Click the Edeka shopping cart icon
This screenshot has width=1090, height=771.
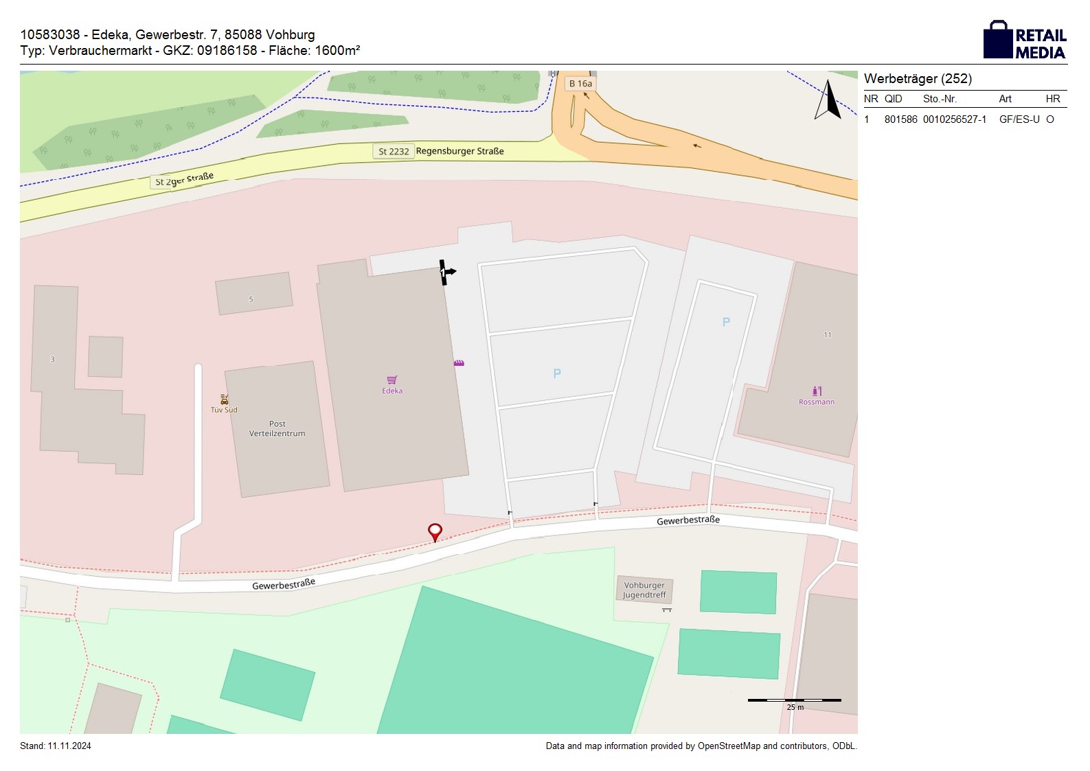tap(392, 380)
